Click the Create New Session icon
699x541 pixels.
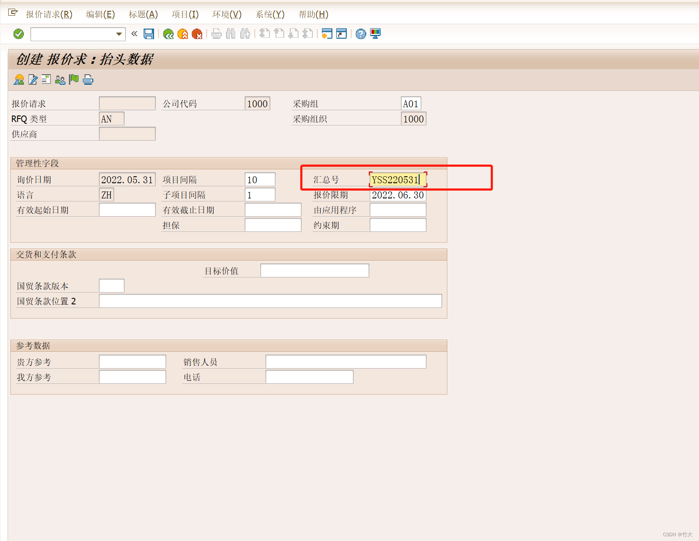click(x=327, y=34)
